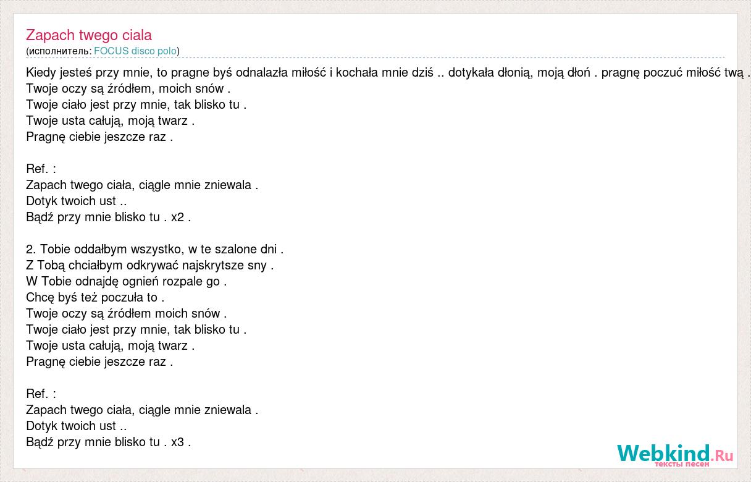
Task: Click the line Chcę byś też poczuła to
Action: coord(95,297)
